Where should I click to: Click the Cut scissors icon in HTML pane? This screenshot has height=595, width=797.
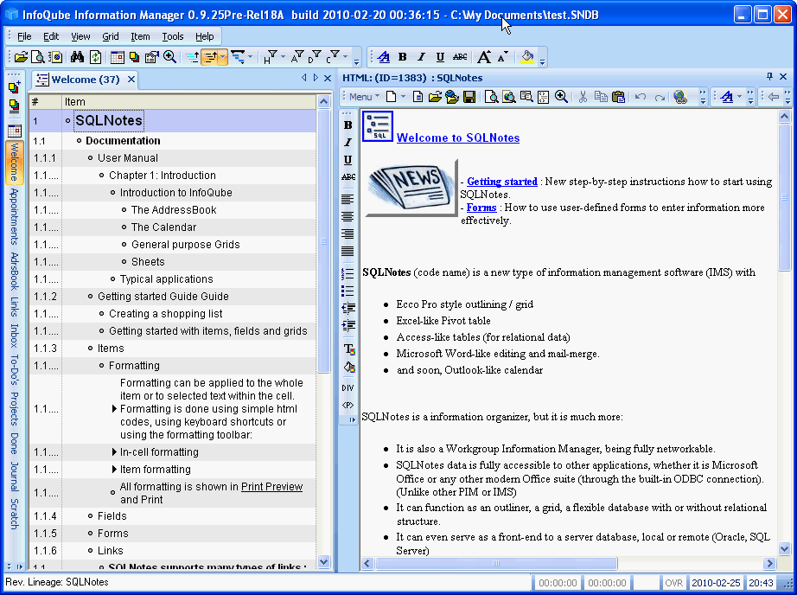(x=583, y=97)
